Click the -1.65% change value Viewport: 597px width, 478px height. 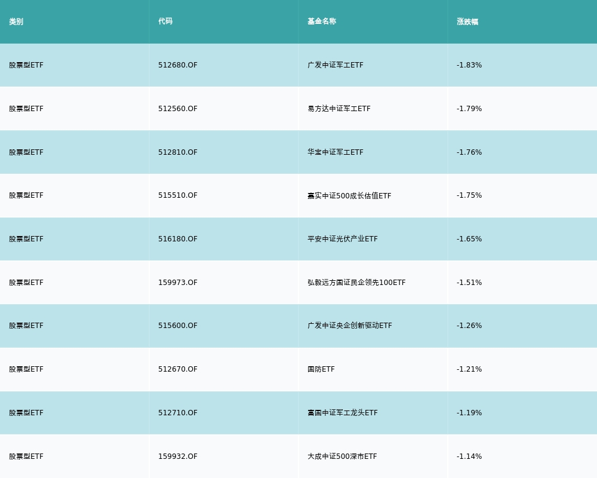click(469, 239)
